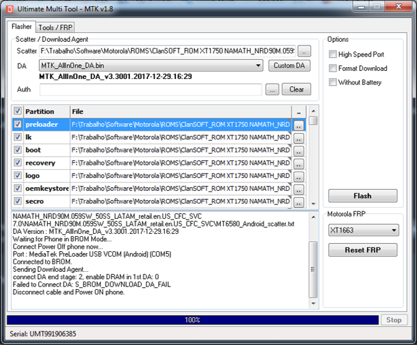The image size is (417, 345).
Task: Uncheck the preloader partition checkbox
Action: [x=17, y=124]
